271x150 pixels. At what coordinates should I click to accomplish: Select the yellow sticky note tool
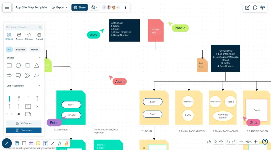click(38, 143)
